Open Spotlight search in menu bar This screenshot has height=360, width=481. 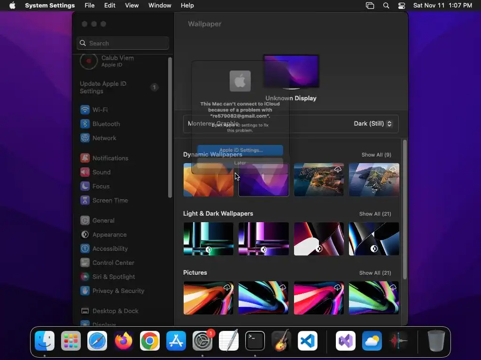pos(386,6)
